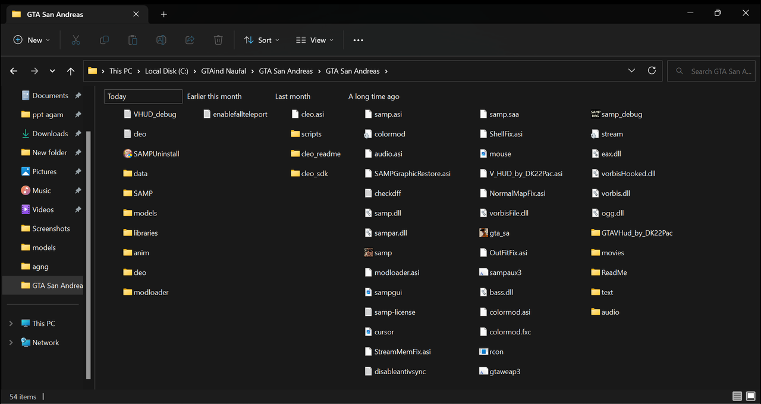Switch to large thumbnails view icon in status bar
Viewport: 761px width, 404px height.
tap(750, 396)
